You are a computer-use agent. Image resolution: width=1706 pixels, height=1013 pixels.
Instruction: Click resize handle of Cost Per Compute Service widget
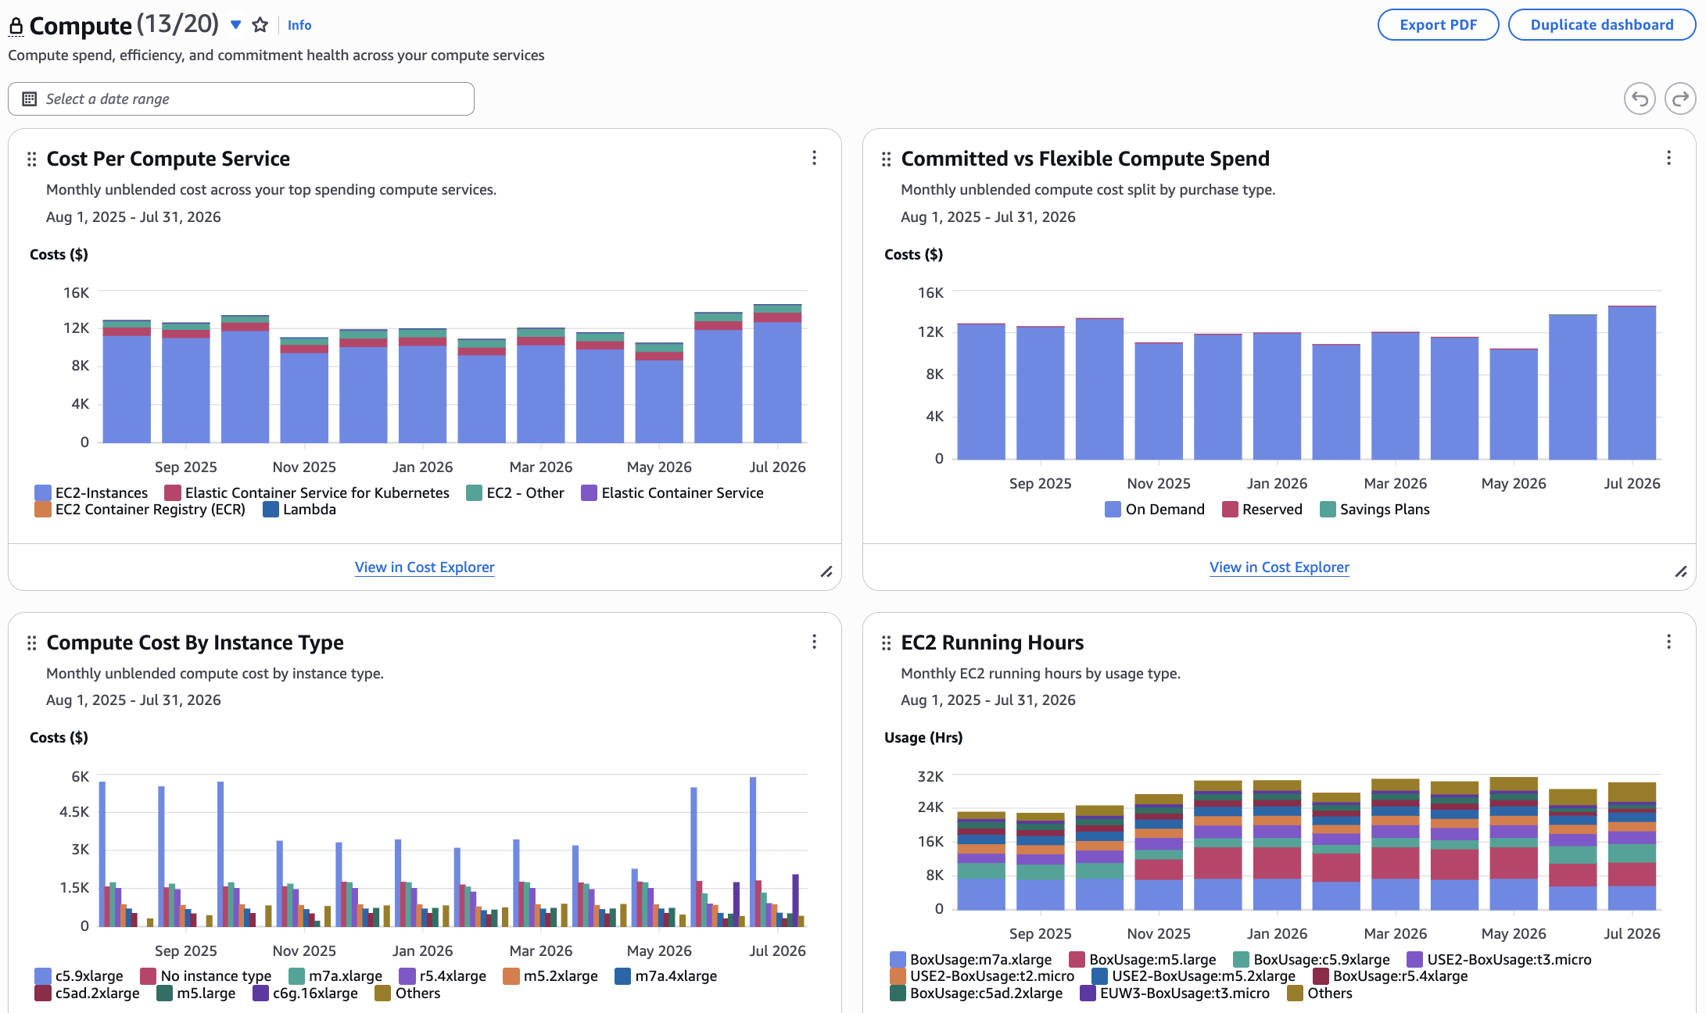pyautogui.click(x=826, y=572)
